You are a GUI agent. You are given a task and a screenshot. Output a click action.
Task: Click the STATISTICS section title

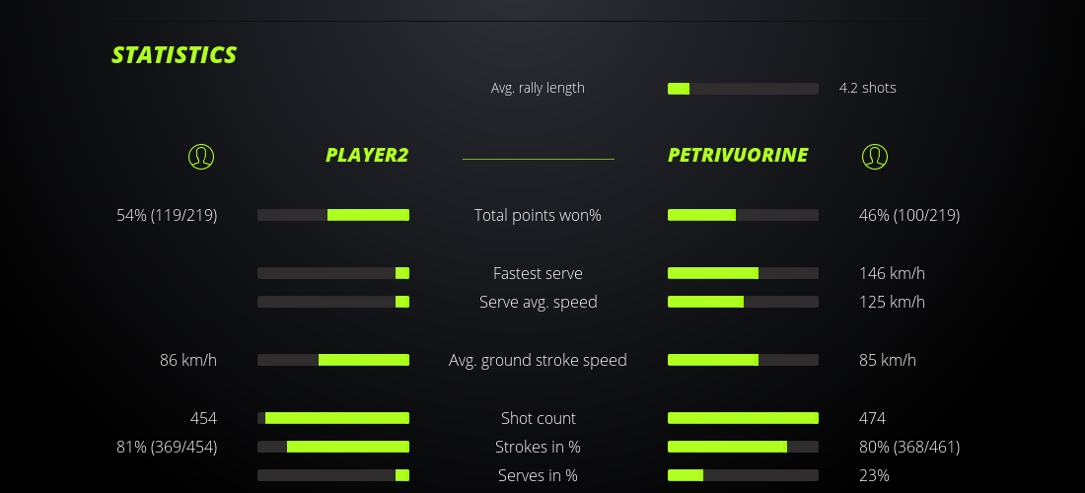pos(175,55)
